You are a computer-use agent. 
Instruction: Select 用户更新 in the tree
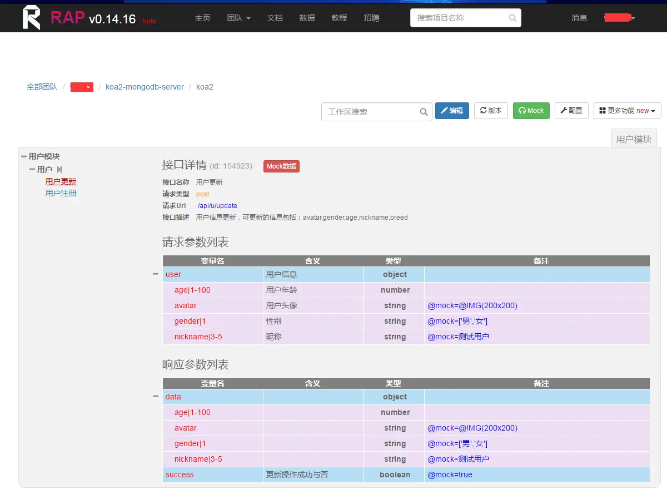(61, 181)
